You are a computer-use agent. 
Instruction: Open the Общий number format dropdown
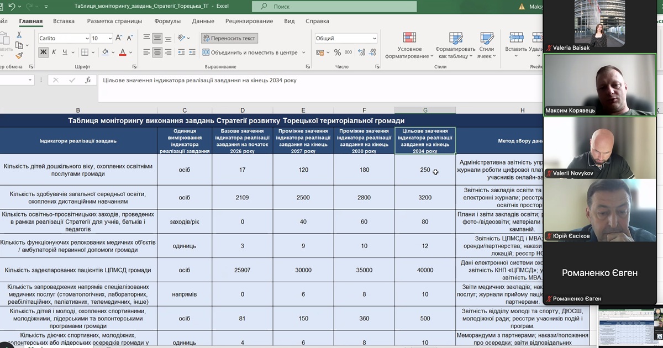[x=375, y=39]
